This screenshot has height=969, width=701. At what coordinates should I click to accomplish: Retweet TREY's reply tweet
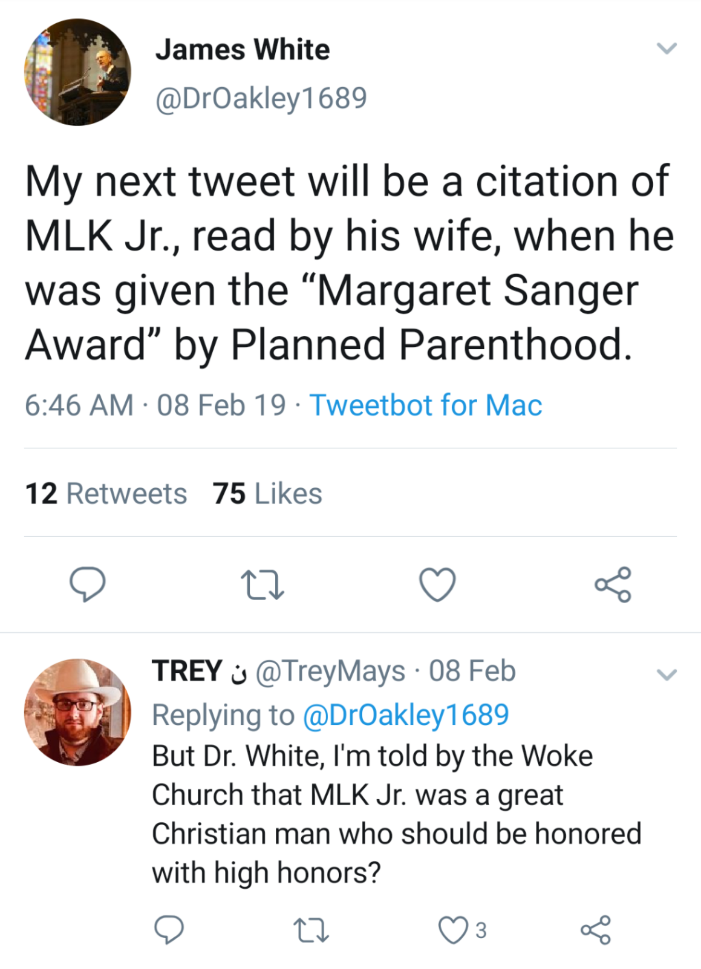point(311,930)
